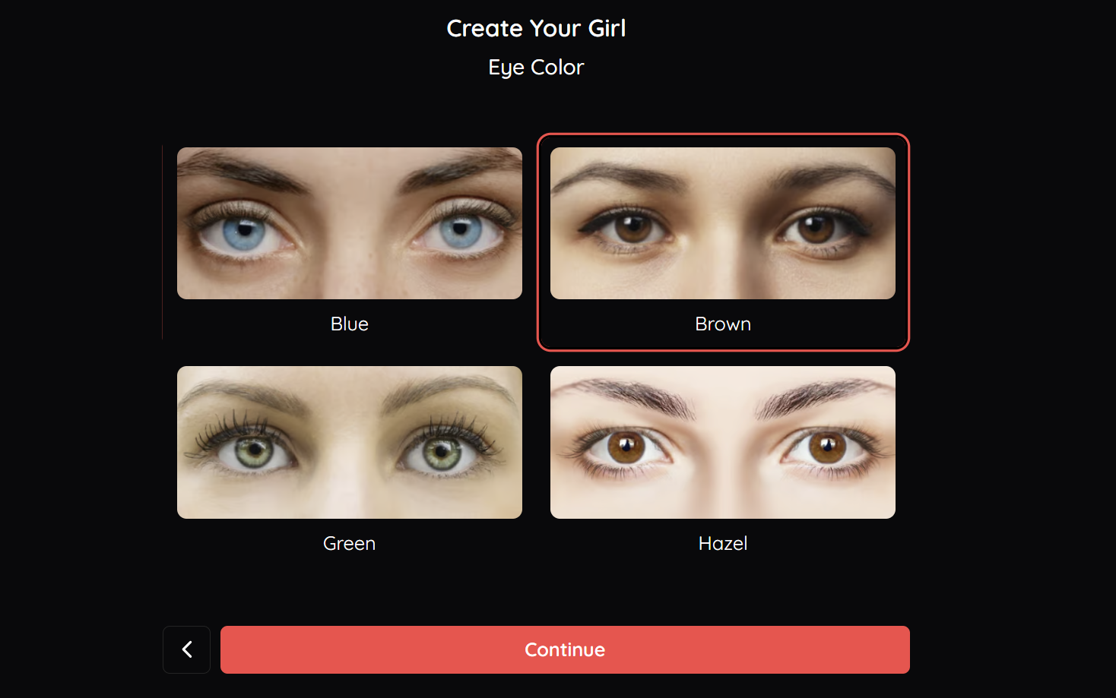Click the "Brown" option label
1116x698 pixels.
pos(723,324)
